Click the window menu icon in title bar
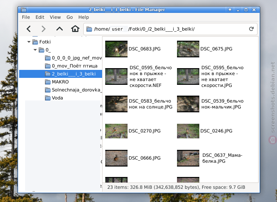277x202 pixels. 23,10
